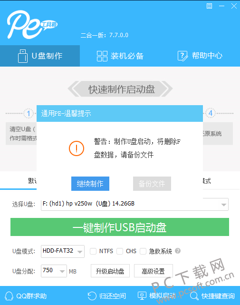Expand the 选择U盘 drive dropdown

pos(224,205)
